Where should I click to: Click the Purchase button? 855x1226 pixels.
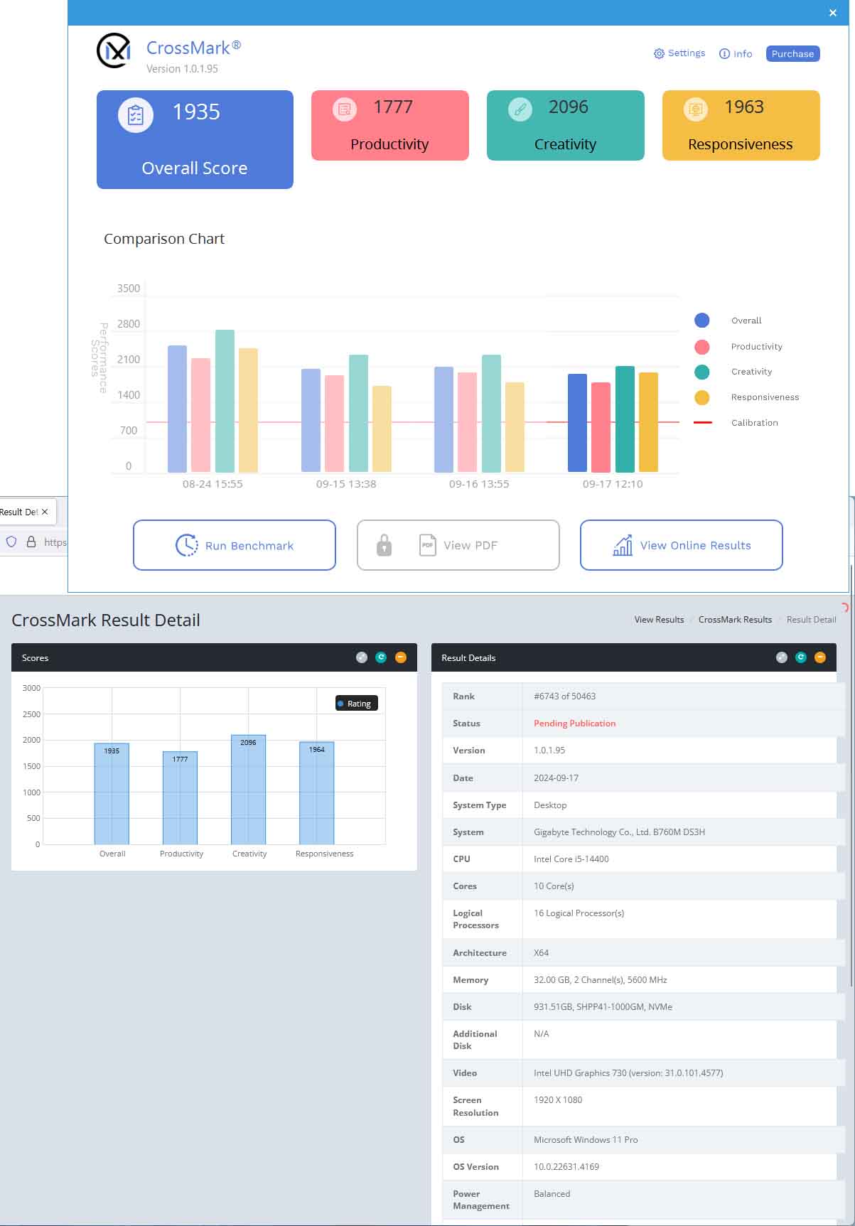click(x=792, y=53)
